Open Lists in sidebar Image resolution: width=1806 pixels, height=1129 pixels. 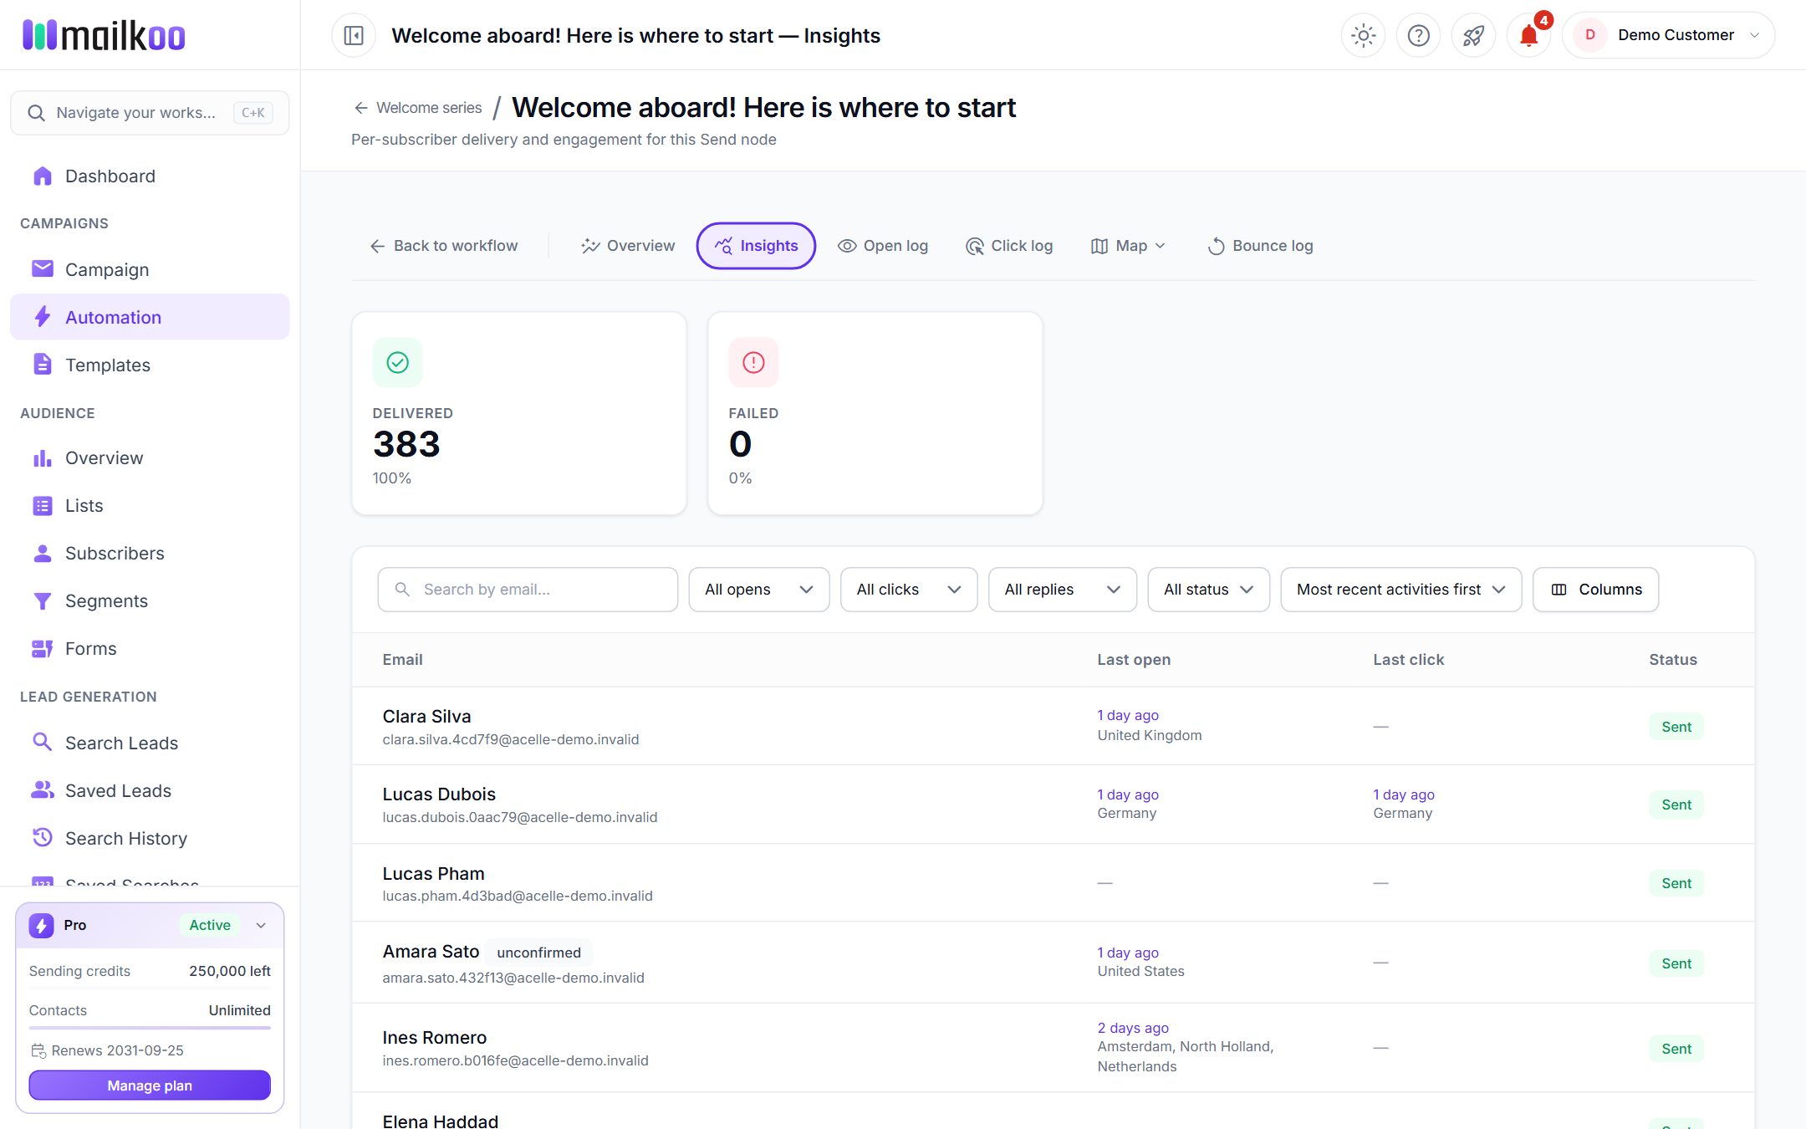(150, 505)
